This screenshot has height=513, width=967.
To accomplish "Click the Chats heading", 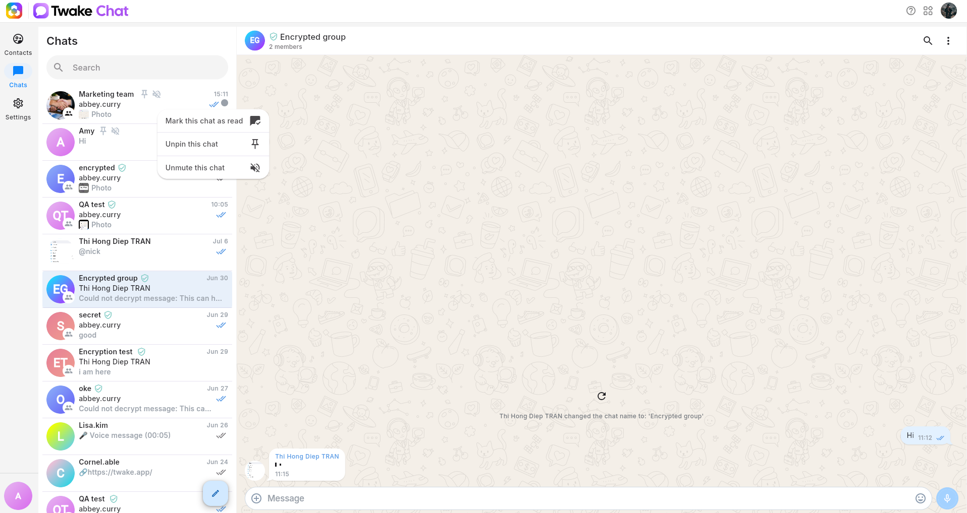I will (x=62, y=41).
